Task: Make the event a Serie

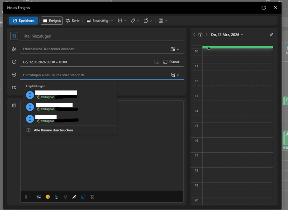Action: pos(73,20)
